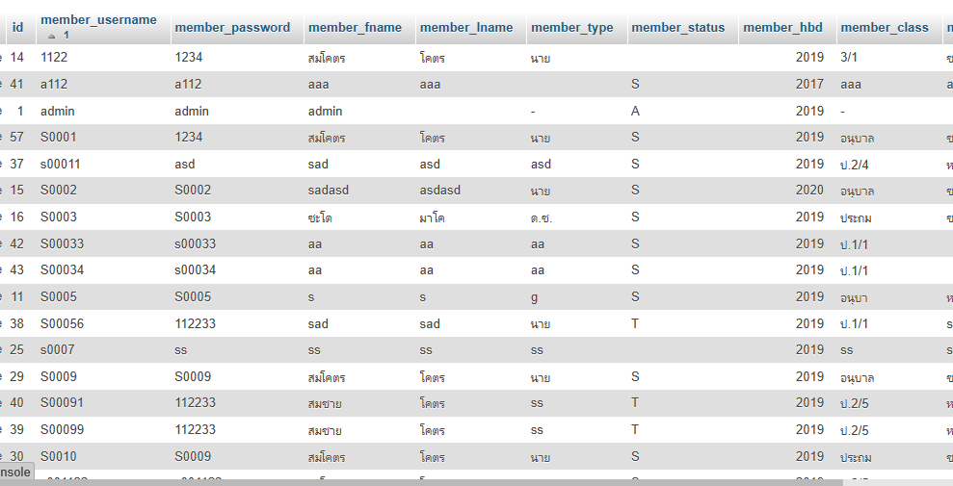Screen dimensions: 953x486
Task: Open the Console panel tab at bottom
Action: coord(15,472)
